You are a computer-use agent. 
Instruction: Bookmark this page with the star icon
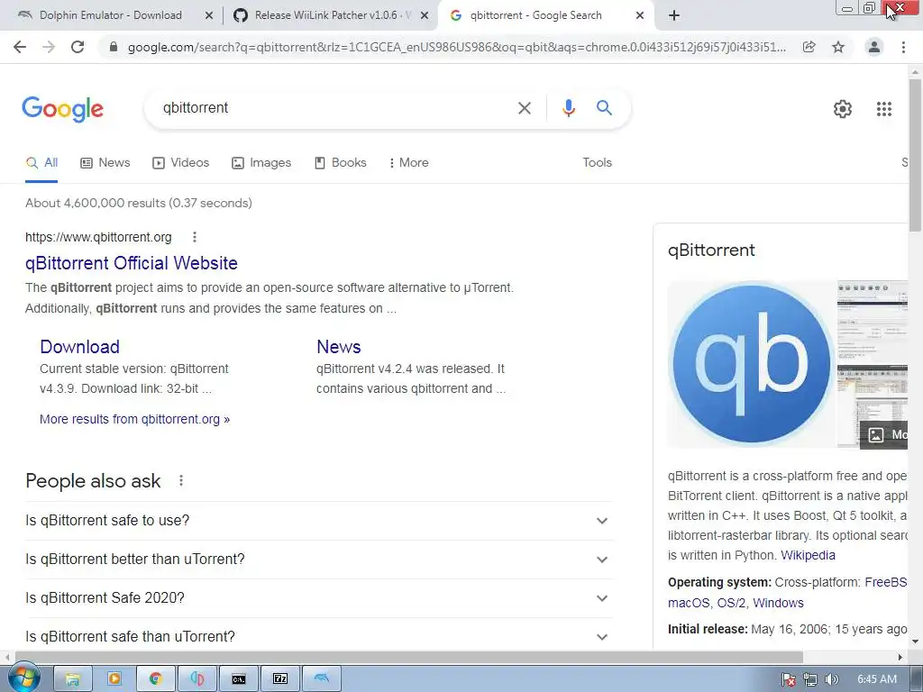[x=838, y=47]
